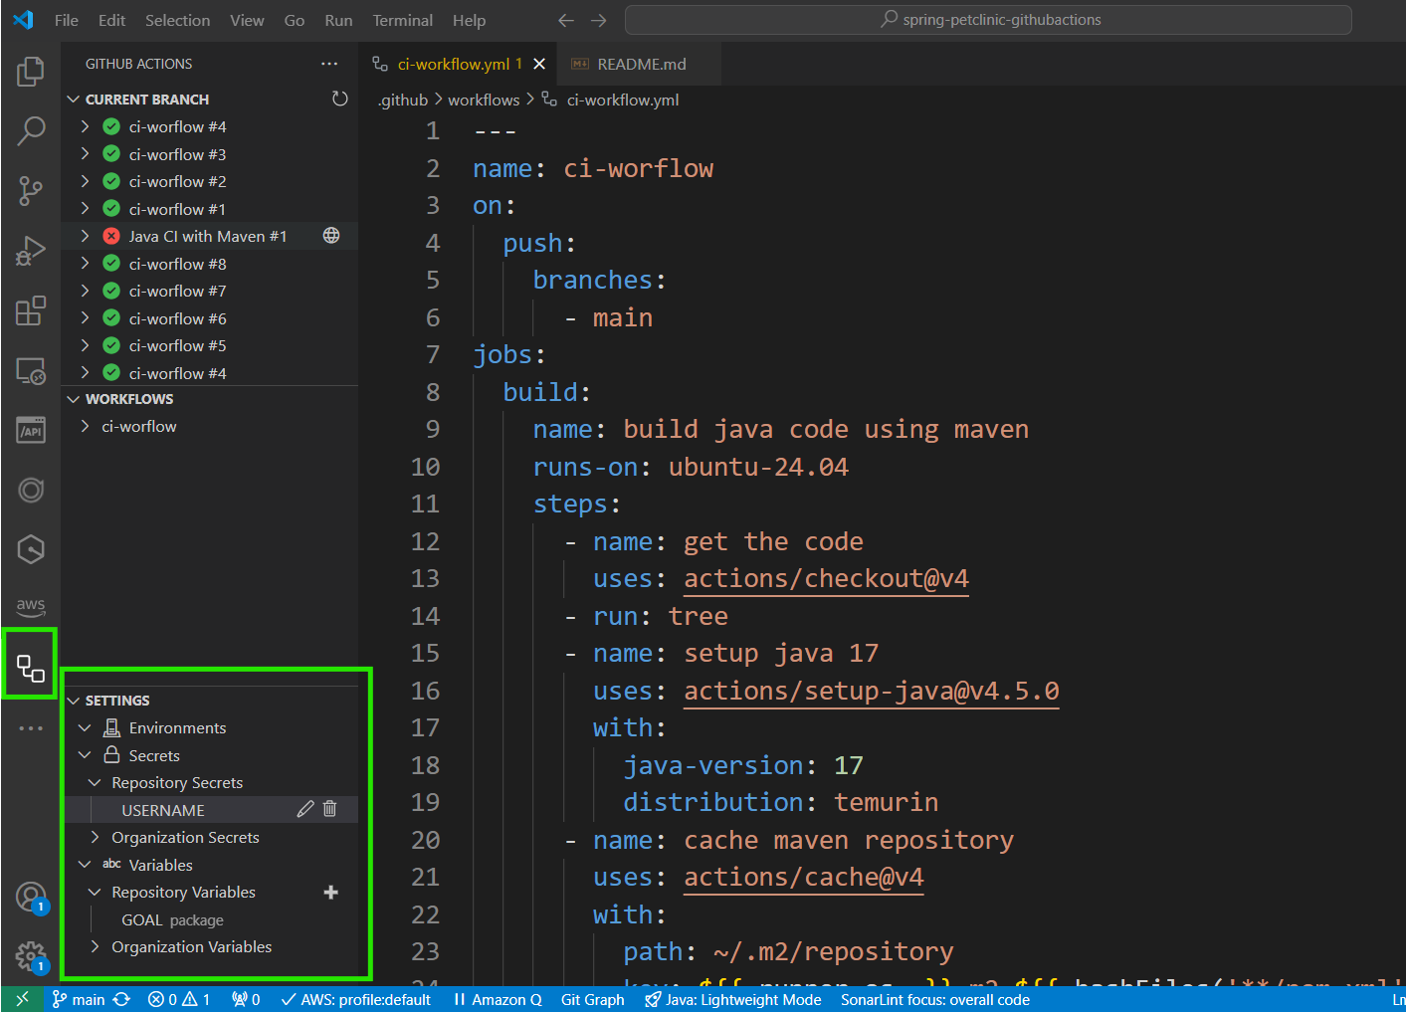The width and height of the screenshot is (1406, 1012).
Task: Open the GitHub Actions sidebar view
Action: (x=30, y=665)
